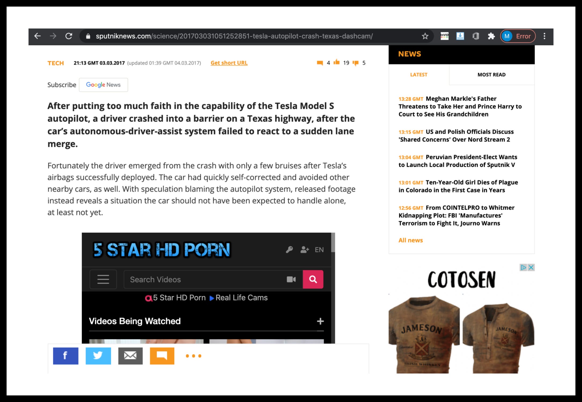Share the article by email
The width and height of the screenshot is (582, 402).
point(130,356)
